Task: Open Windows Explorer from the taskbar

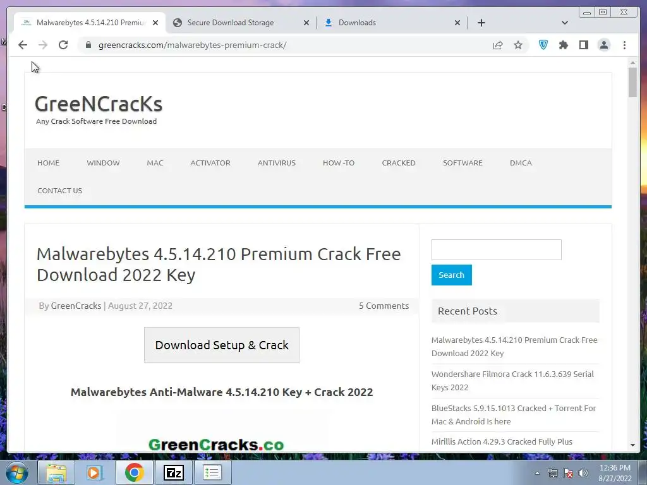Action: pyautogui.click(x=56, y=472)
